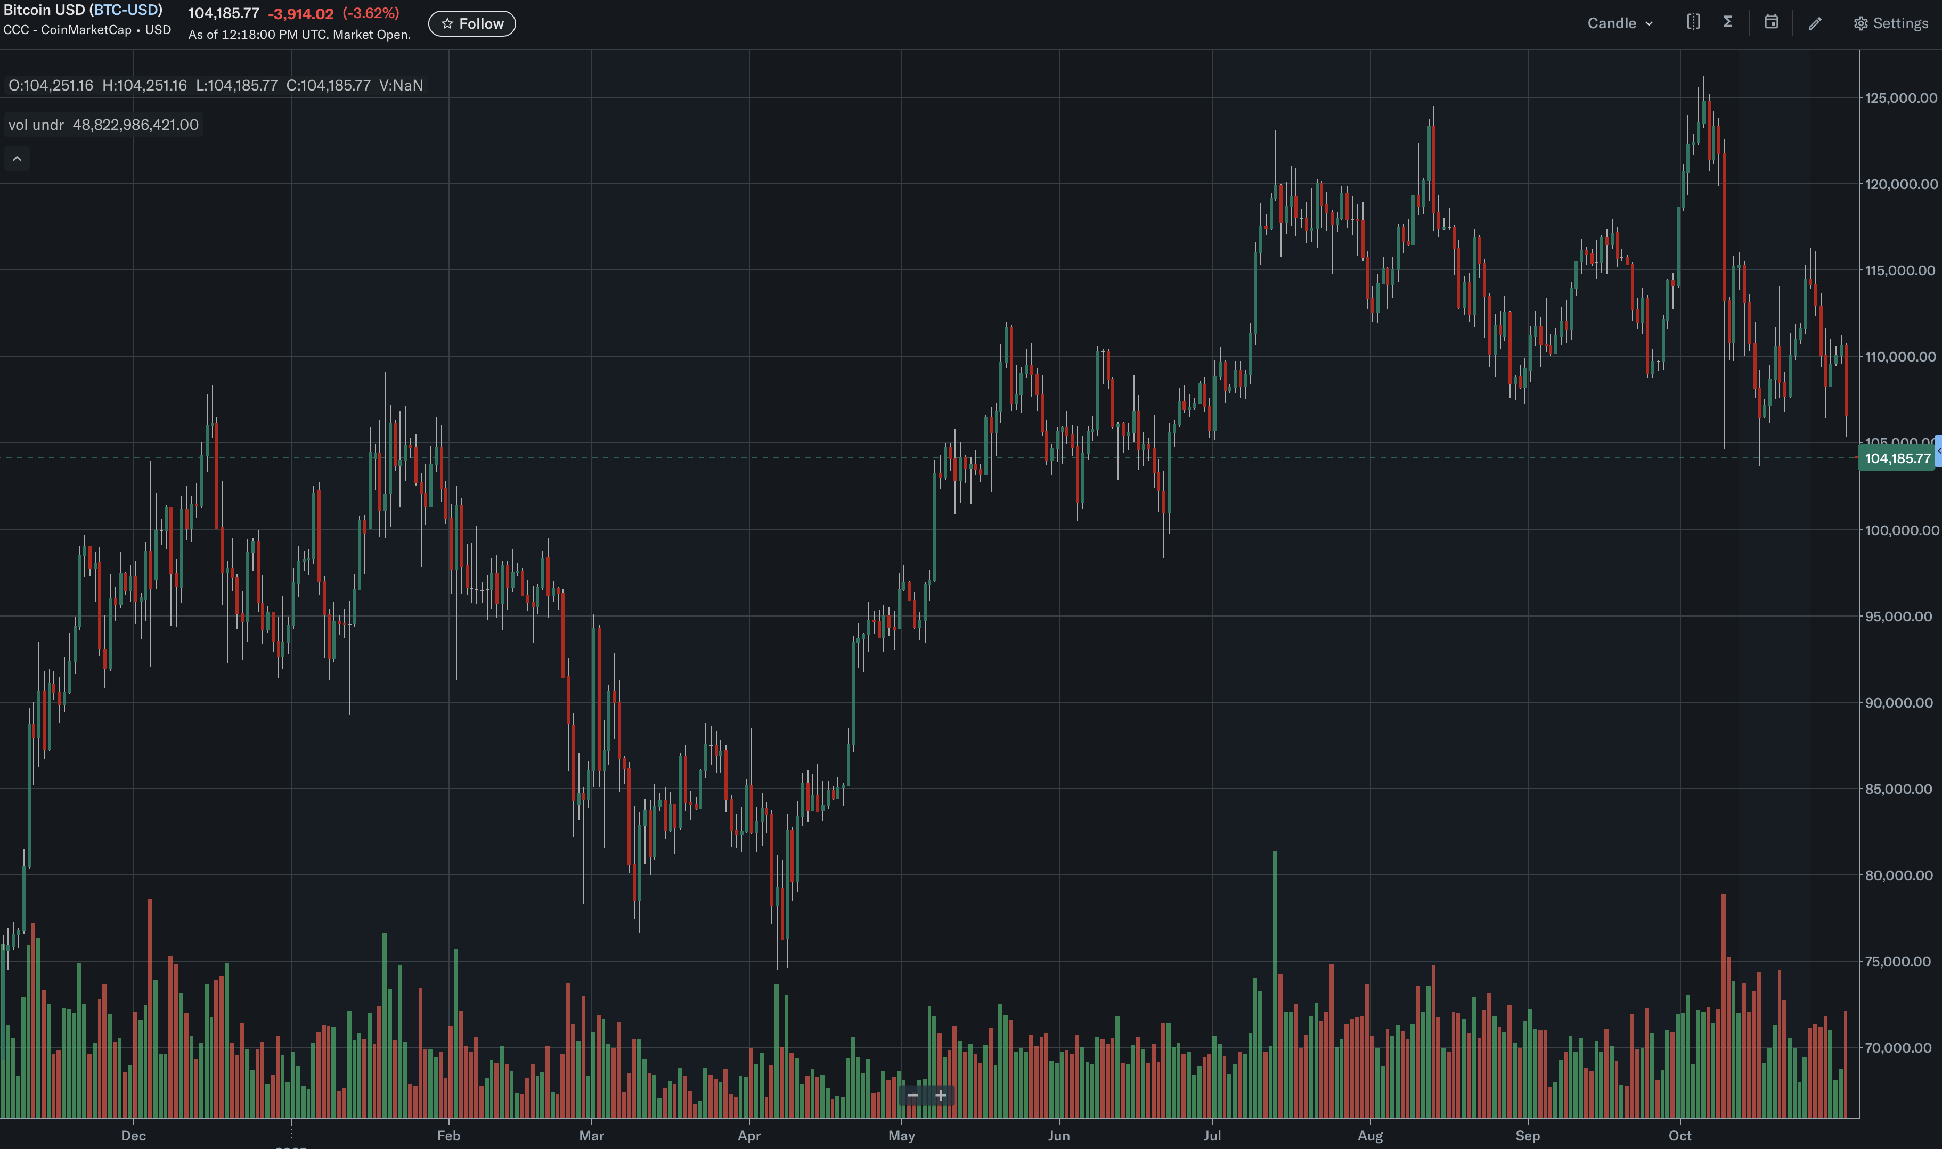
Task: Click the 104,185.77 current price tag
Action: pos(1896,458)
